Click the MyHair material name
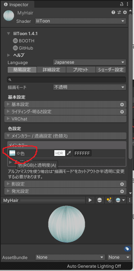Viewport: 134px width, 271px height. (25, 13)
